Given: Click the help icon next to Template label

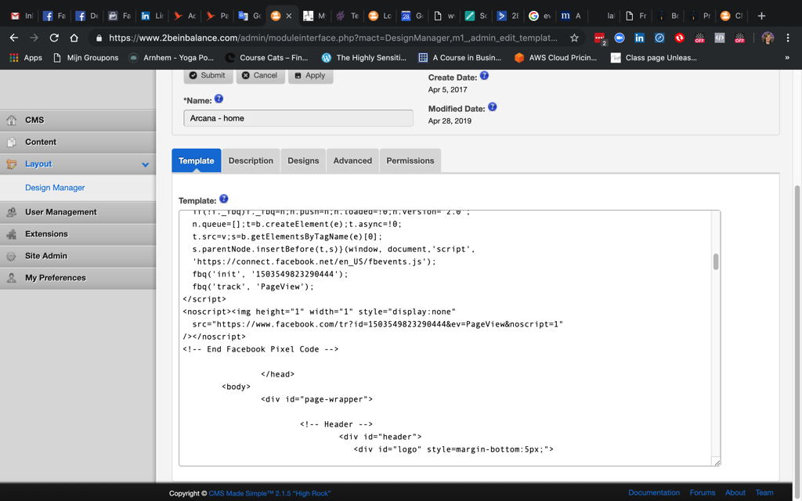Looking at the screenshot, I should pos(223,200).
